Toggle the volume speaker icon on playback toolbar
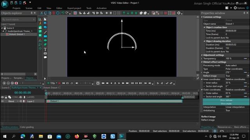The height and width of the screenshot is (140, 250). [77, 83]
